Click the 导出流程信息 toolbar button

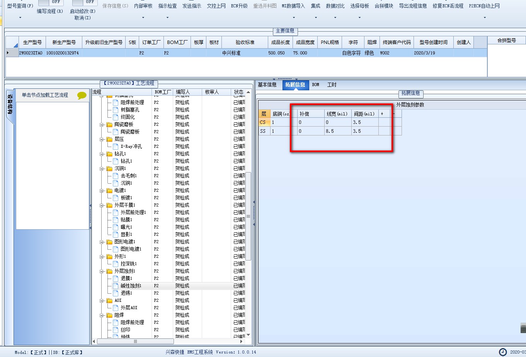point(413,6)
